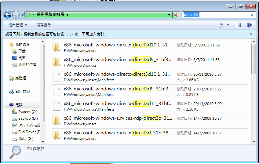Toggle the preview pane icon
This screenshot has width=259, height=164.
[x=238, y=25]
